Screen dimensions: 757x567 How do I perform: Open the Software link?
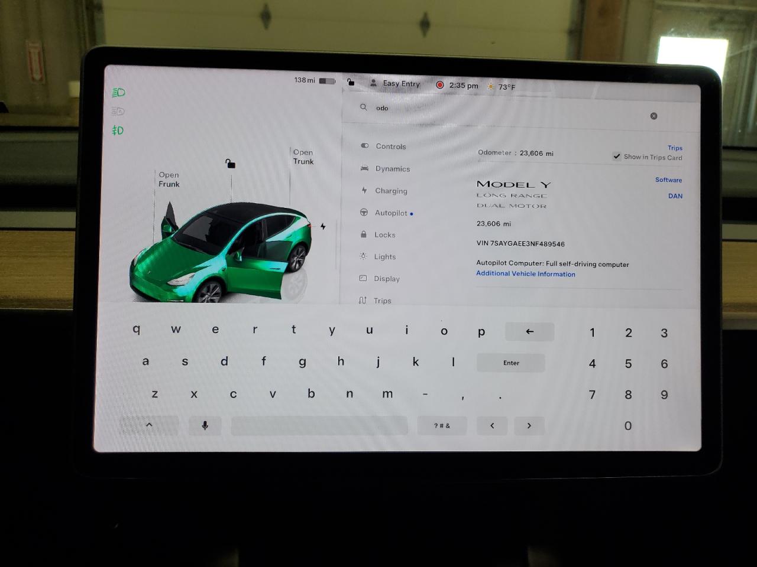pos(668,180)
